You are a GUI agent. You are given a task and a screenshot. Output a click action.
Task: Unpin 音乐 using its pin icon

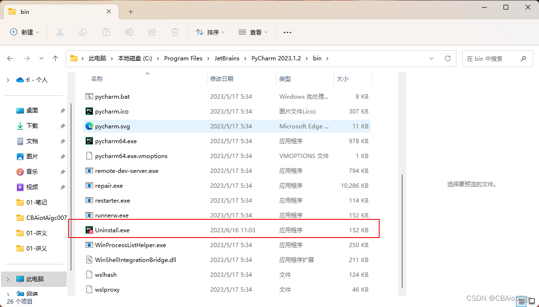62,172
